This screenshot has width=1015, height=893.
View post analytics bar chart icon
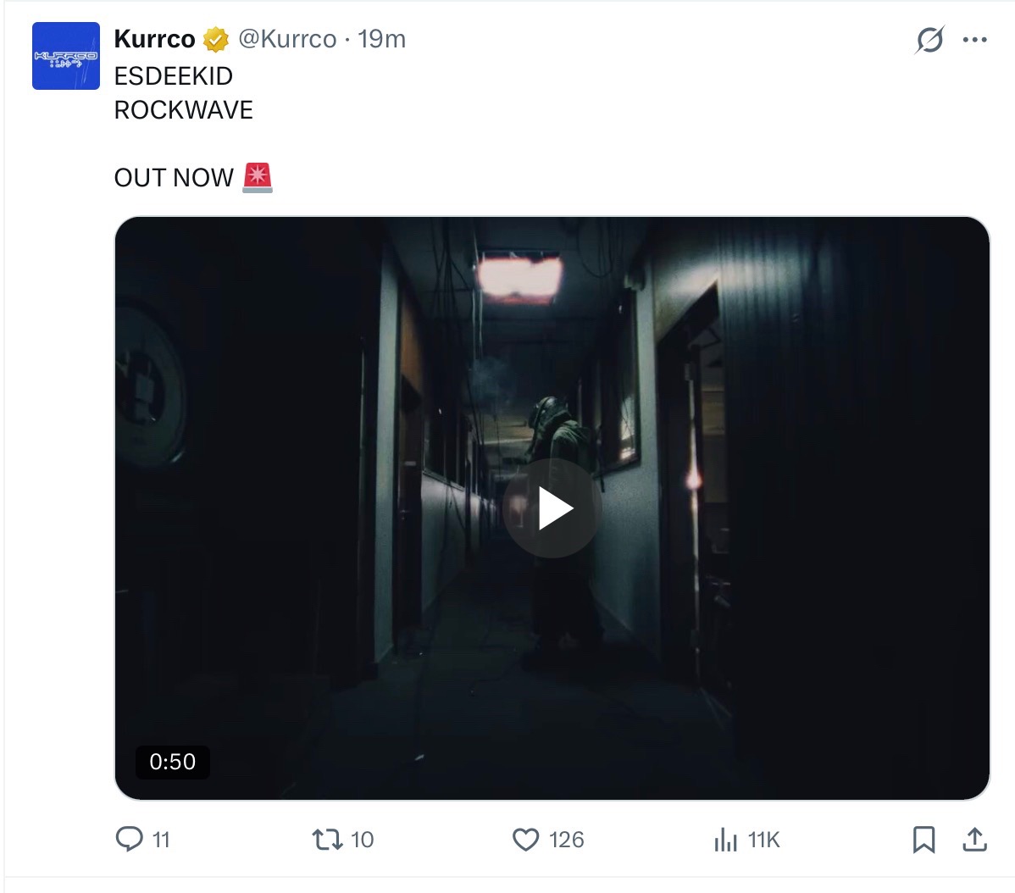point(725,840)
